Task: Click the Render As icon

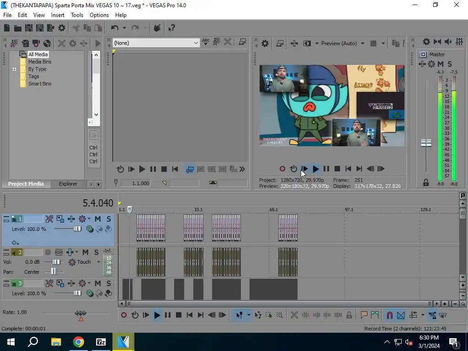Action: coord(51,28)
